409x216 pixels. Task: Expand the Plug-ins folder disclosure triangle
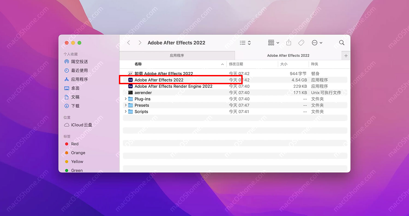coord(125,99)
